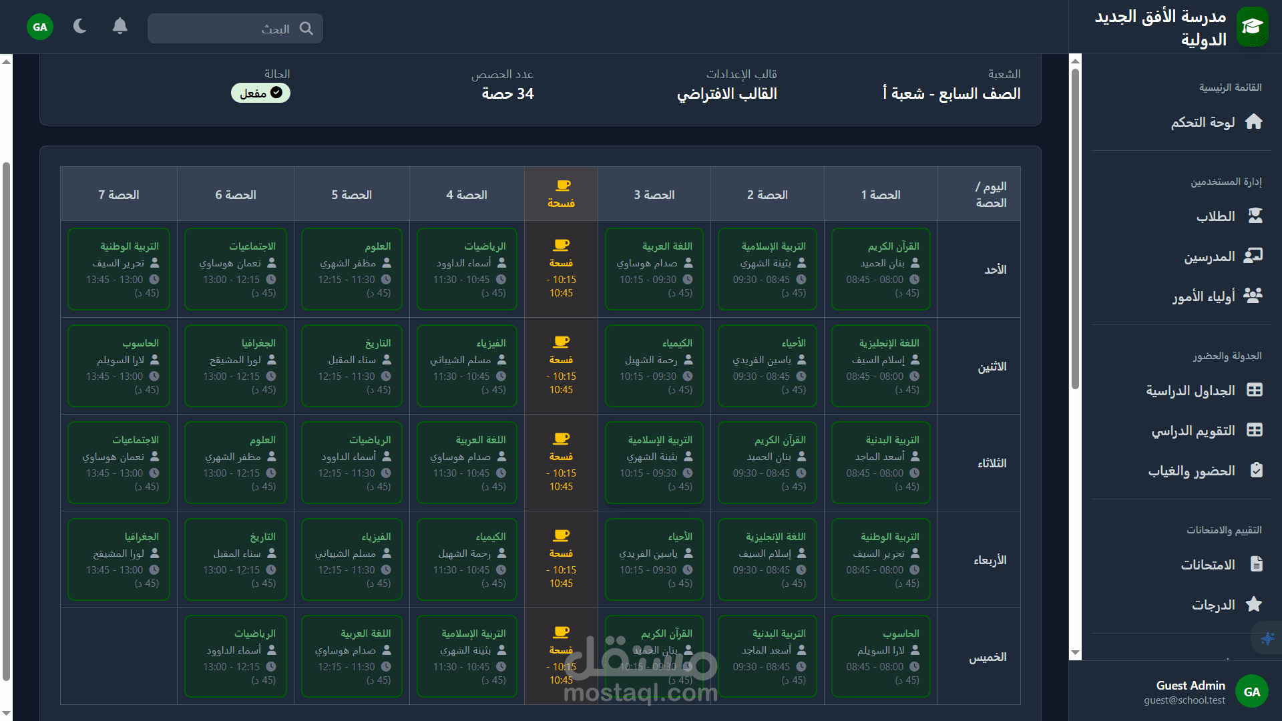Click the مفعل active status badge
This screenshot has height=721, width=1282.
[x=260, y=93]
